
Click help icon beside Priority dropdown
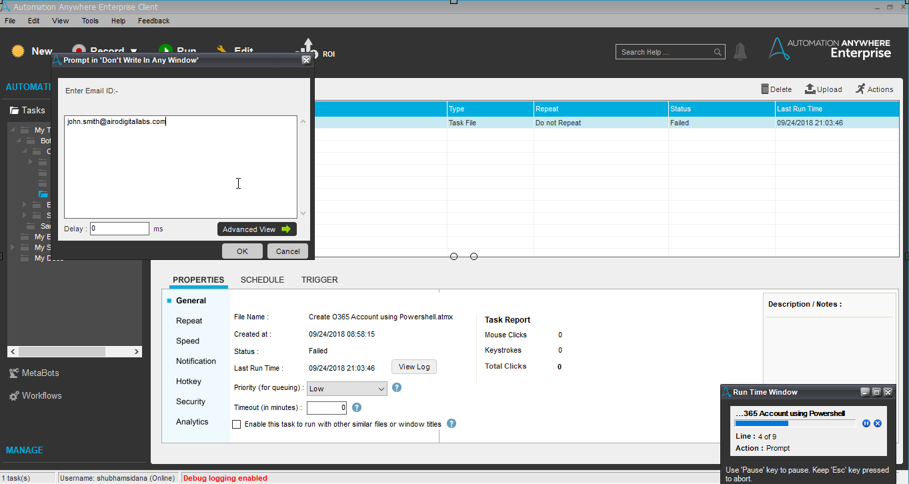(x=397, y=387)
